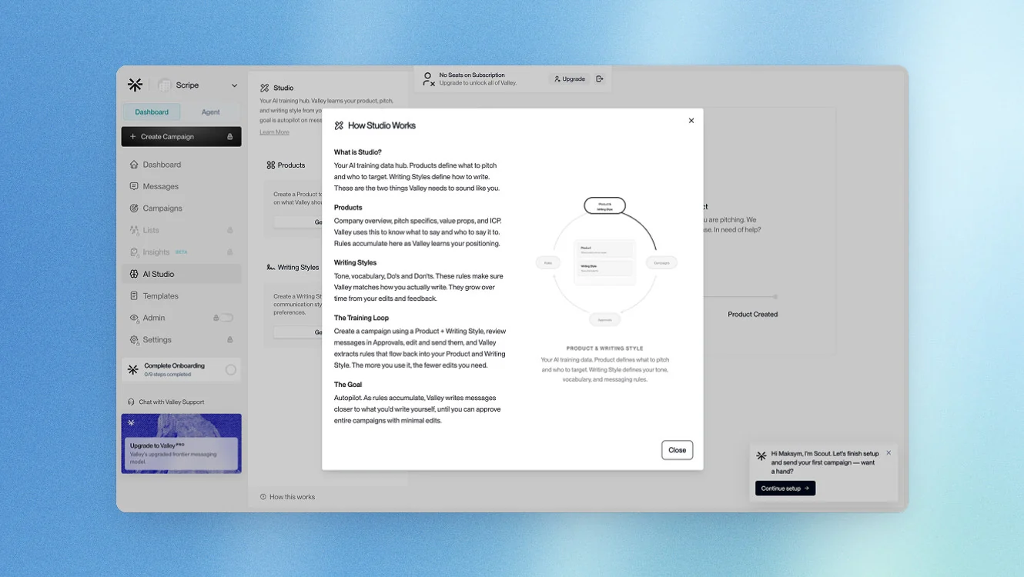This screenshot has height=577, width=1024.
Task: Toggle the Admin switch
Action: pos(227,318)
